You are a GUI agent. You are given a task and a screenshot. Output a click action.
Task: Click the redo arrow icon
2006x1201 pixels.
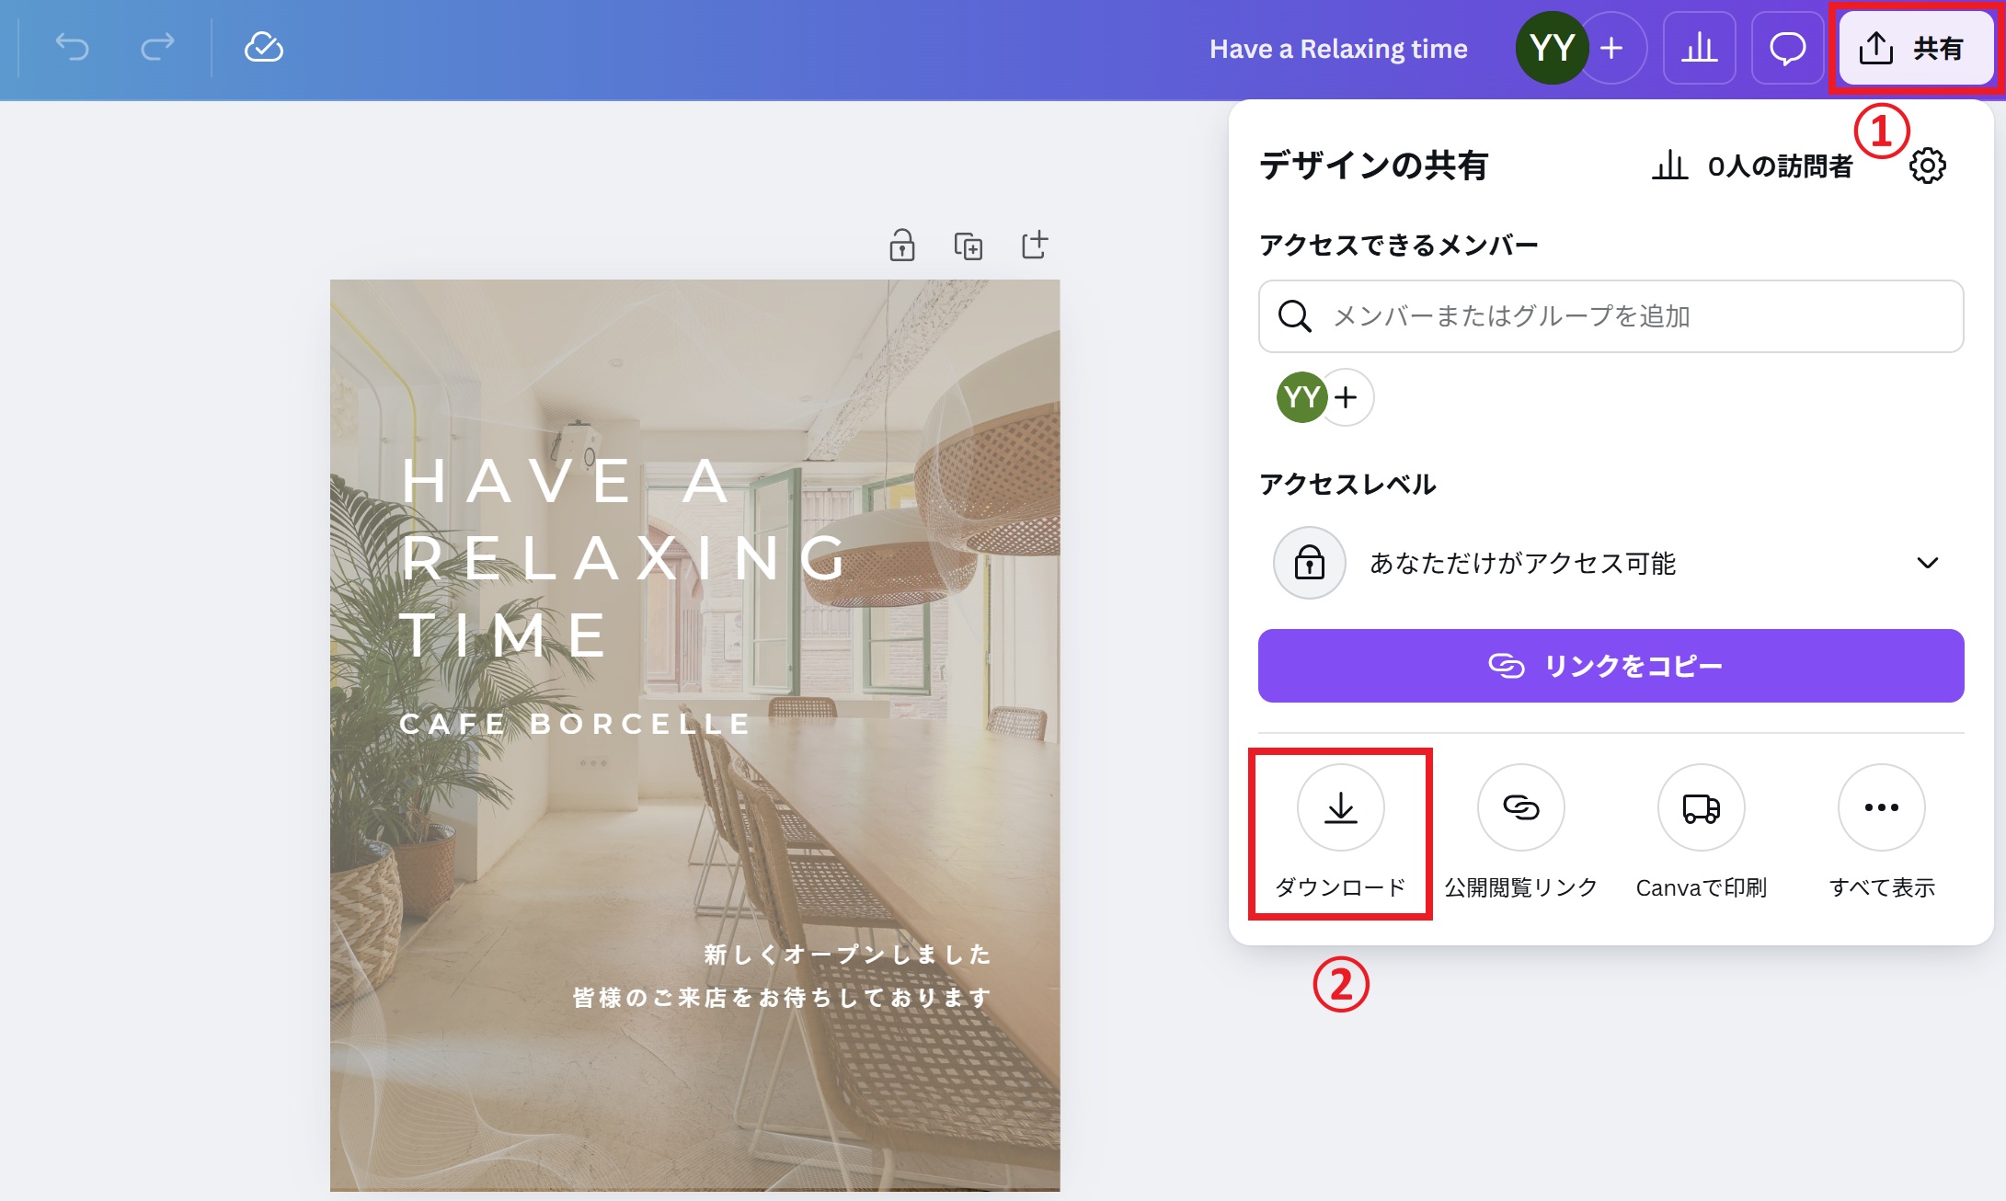157,47
